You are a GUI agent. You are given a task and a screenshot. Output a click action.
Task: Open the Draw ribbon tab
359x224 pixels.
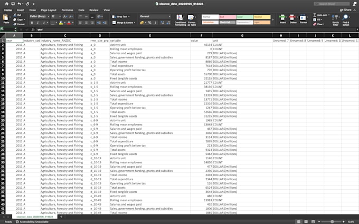click(33, 10)
